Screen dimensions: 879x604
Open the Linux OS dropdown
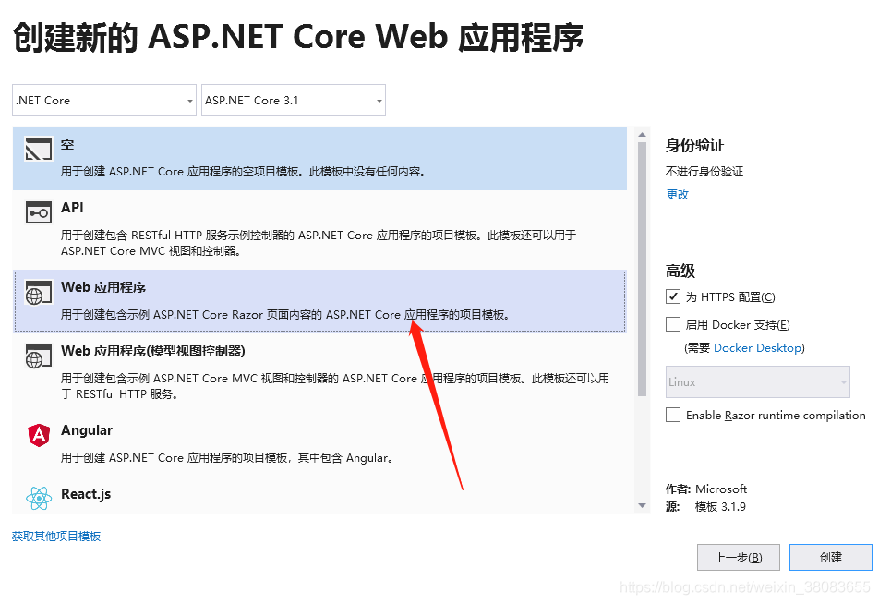pyautogui.click(x=757, y=382)
